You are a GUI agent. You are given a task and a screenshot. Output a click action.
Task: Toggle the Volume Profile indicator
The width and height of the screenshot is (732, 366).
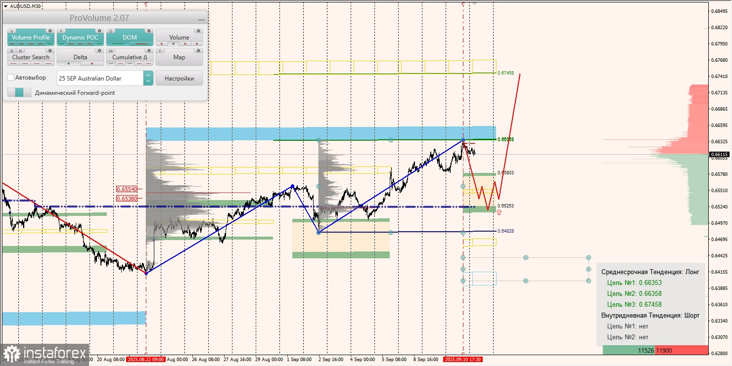coord(31,38)
